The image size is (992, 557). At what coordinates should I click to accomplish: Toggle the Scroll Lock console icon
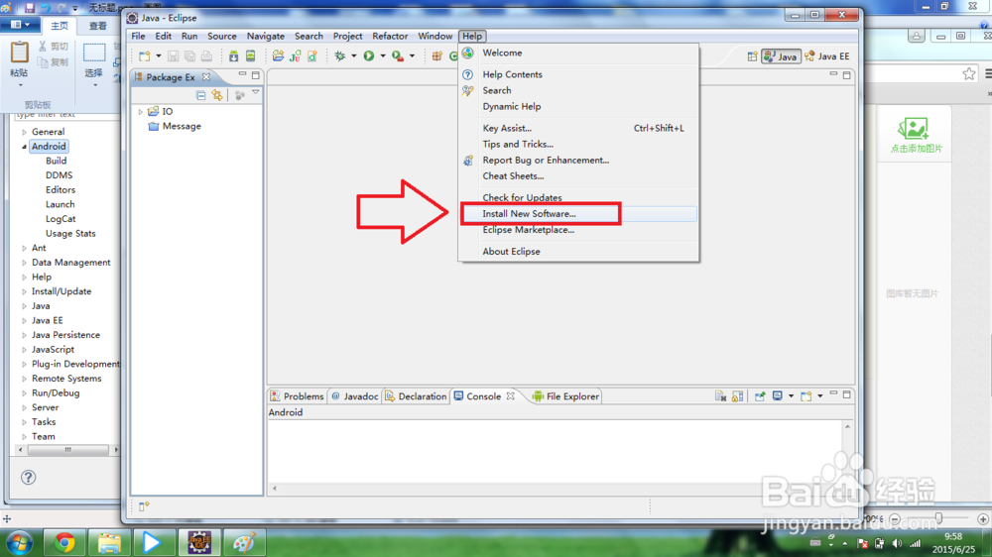pyautogui.click(x=738, y=396)
